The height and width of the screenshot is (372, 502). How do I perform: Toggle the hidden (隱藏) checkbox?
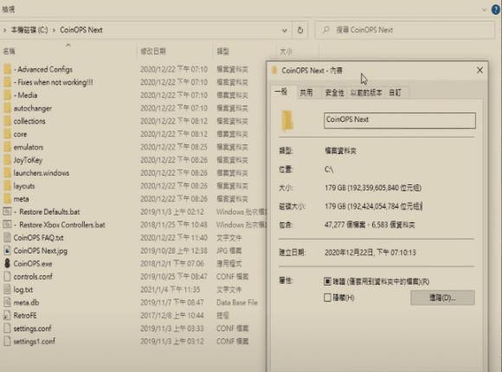click(327, 298)
